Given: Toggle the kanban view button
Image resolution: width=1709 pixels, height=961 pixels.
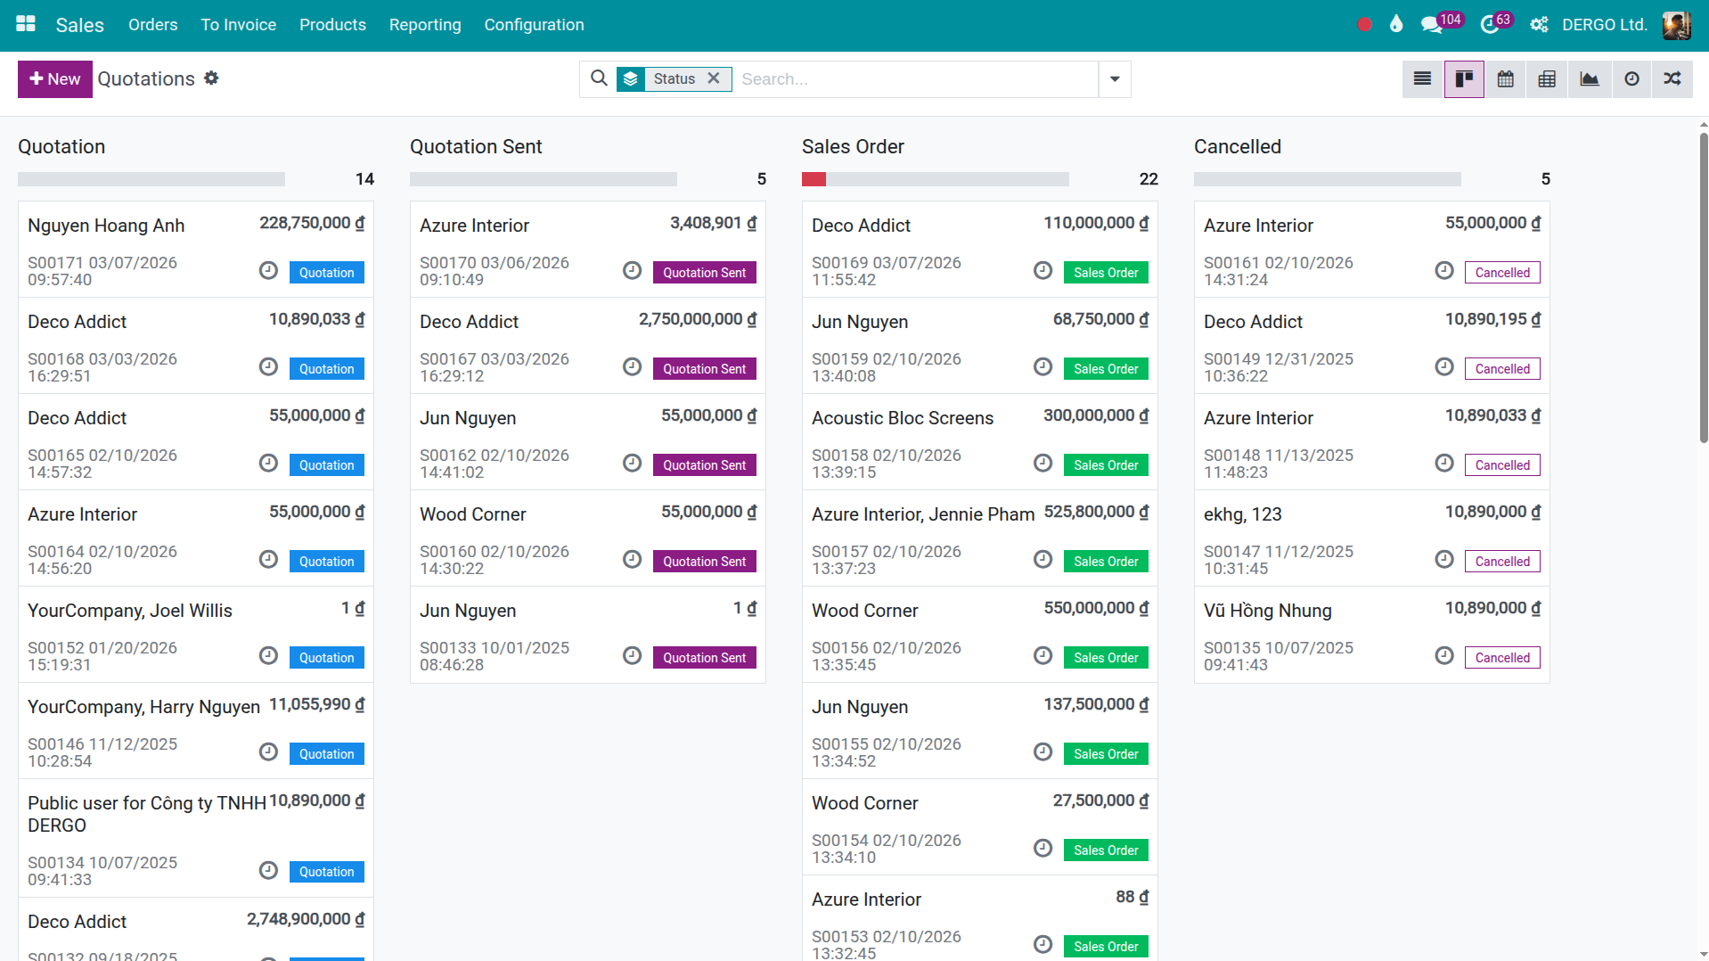Looking at the screenshot, I should (1463, 79).
